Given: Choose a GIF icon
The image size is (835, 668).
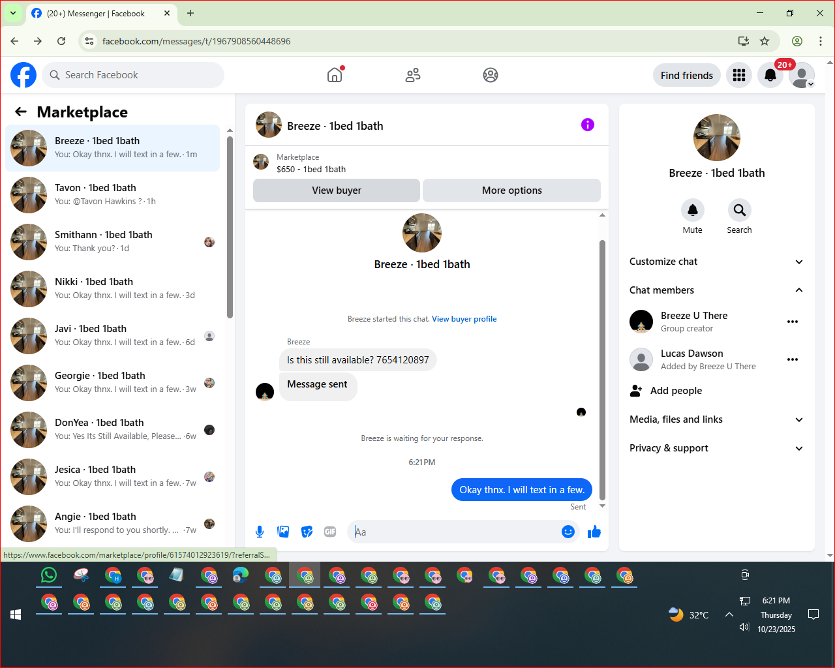Looking at the screenshot, I should (330, 532).
